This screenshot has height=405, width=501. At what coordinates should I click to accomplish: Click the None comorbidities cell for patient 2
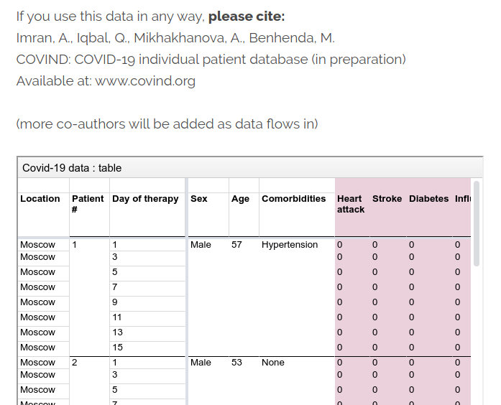point(273,363)
